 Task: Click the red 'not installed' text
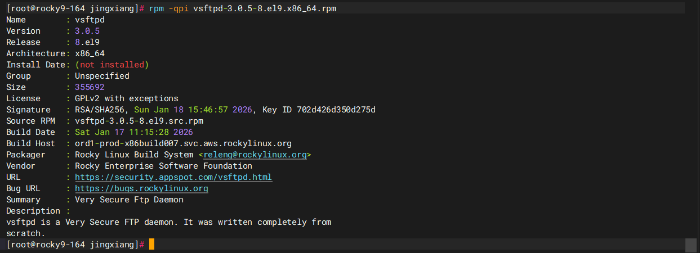(112, 65)
